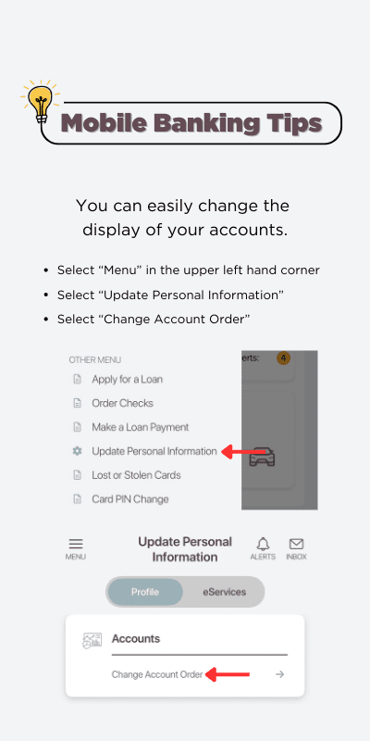Click the gear icon beside Update Personal Information

(x=78, y=451)
